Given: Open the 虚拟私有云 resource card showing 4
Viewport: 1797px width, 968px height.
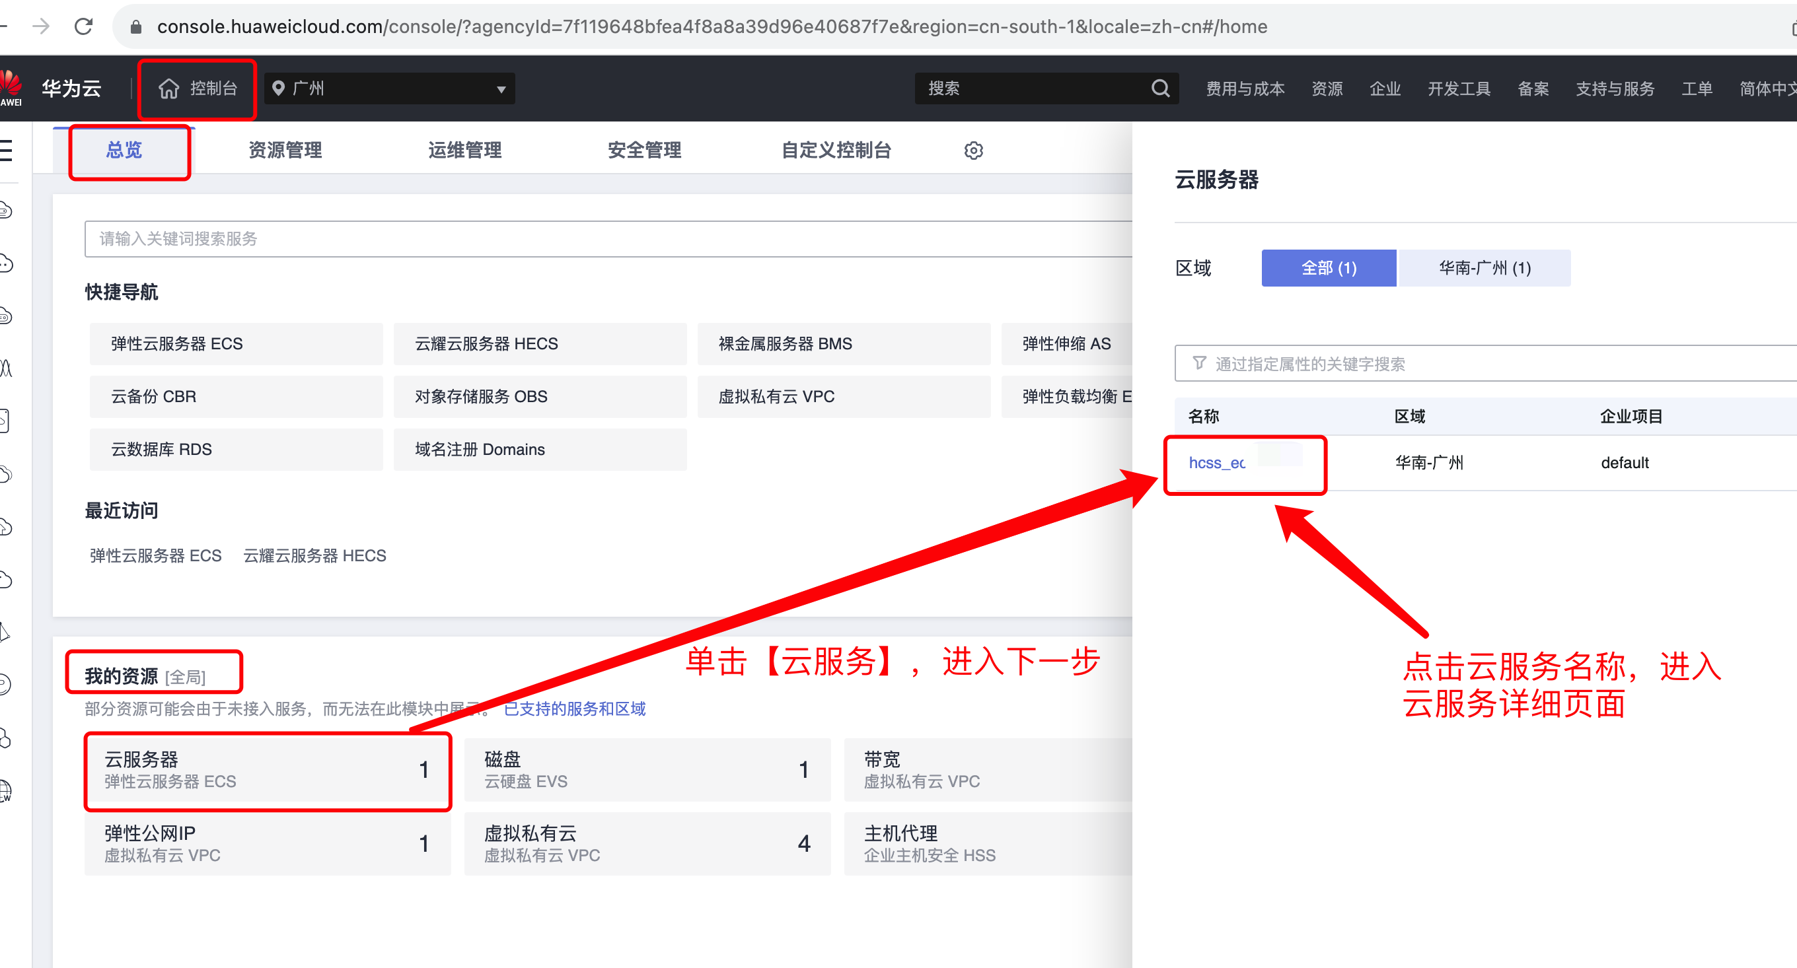Looking at the screenshot, I should tap(647, 844).
